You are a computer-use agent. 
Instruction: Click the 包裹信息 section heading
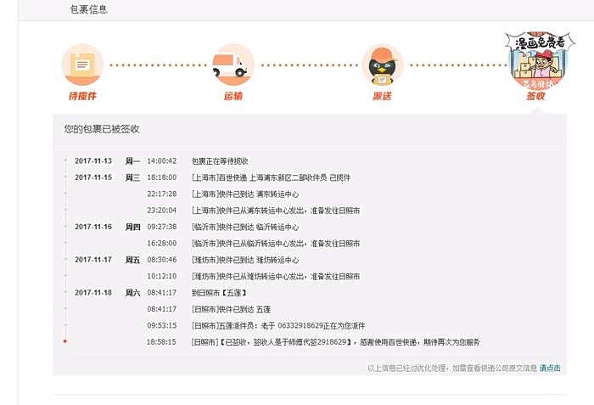(88, 10)
